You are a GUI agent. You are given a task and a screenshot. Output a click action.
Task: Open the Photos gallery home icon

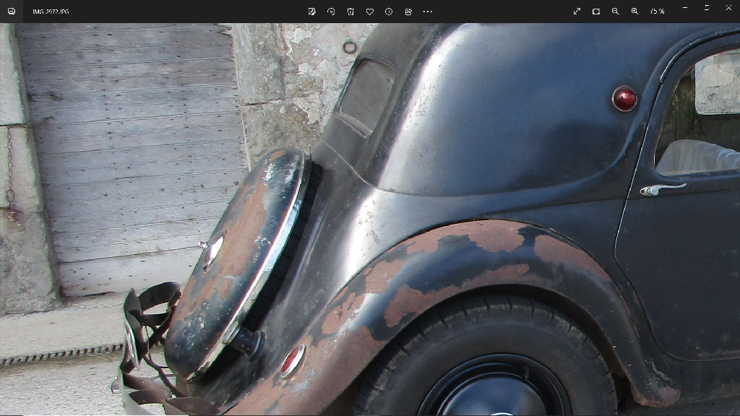[x=12, y=12]
